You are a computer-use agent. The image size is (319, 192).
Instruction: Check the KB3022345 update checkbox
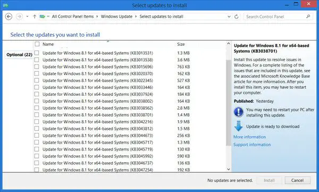(37, 80)
